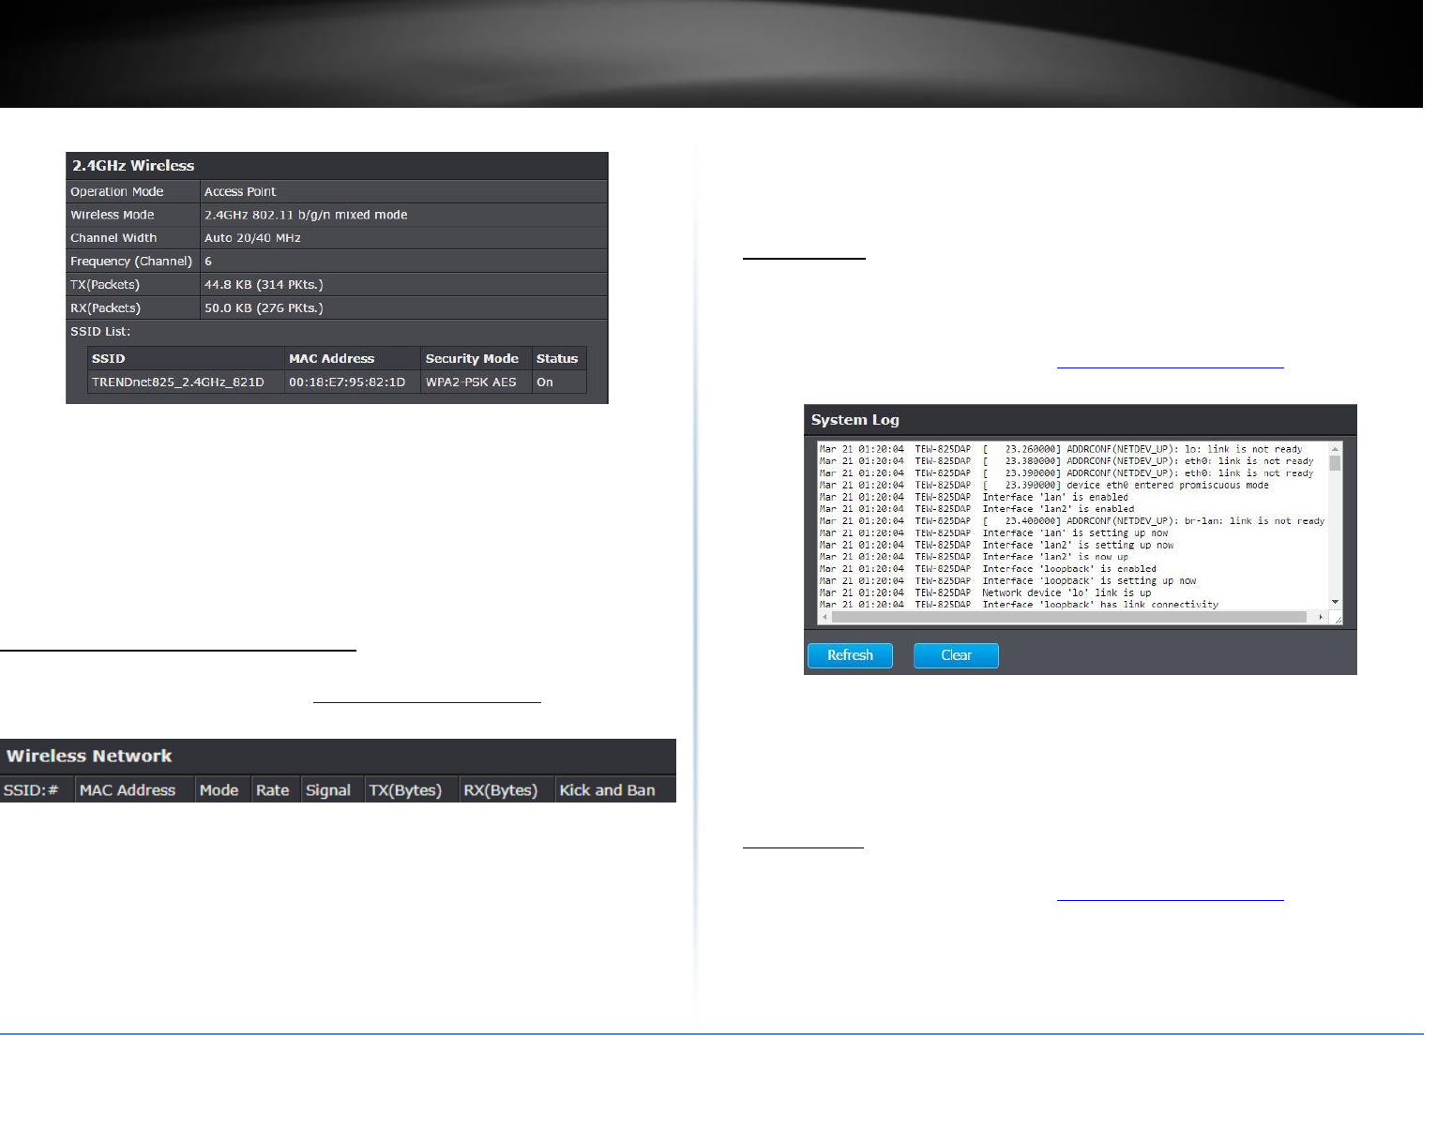Click the "Frequency (Channel)" label
Viewport: 1452px width, 1125px height.
pos(131,262)
